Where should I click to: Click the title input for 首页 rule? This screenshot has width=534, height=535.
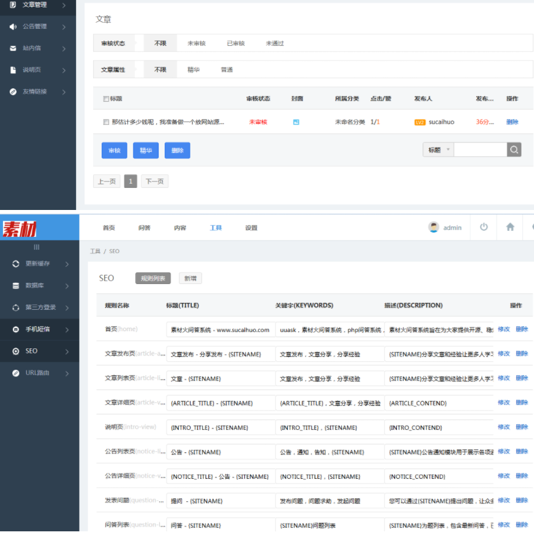point(220,330)
